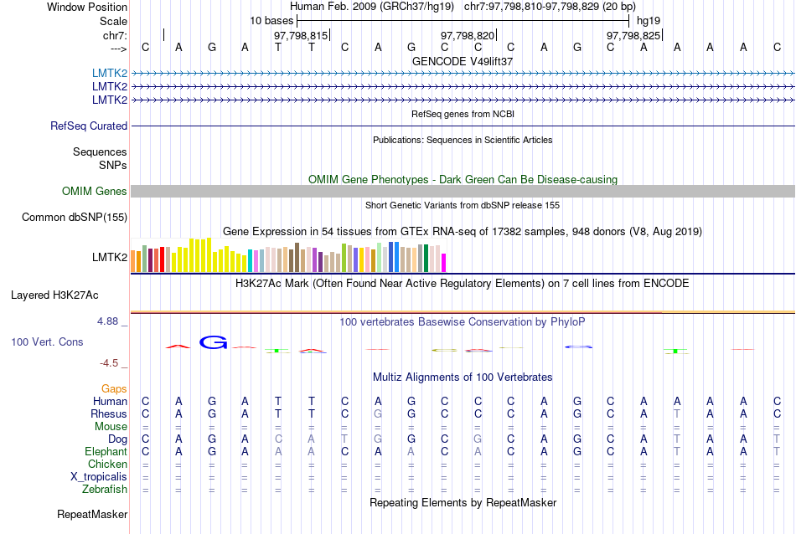Click the first orange GTEx expression bar
This screenshot has height=534, width=796.
(x=133, y=261)
